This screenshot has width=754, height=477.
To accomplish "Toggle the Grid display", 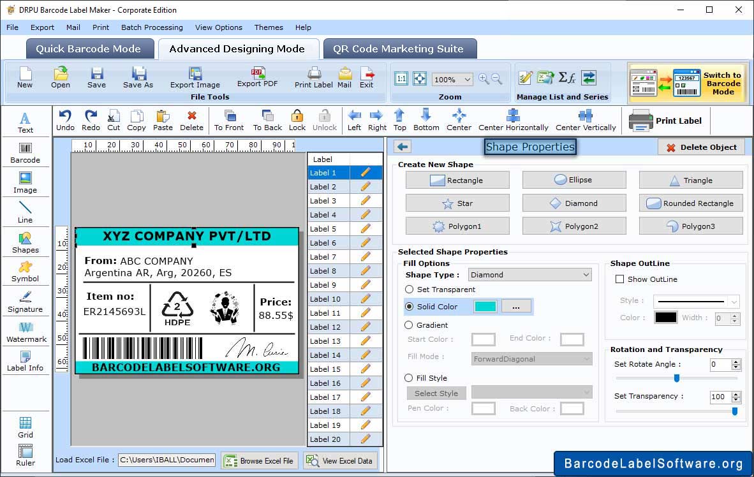I will (25, 427).
